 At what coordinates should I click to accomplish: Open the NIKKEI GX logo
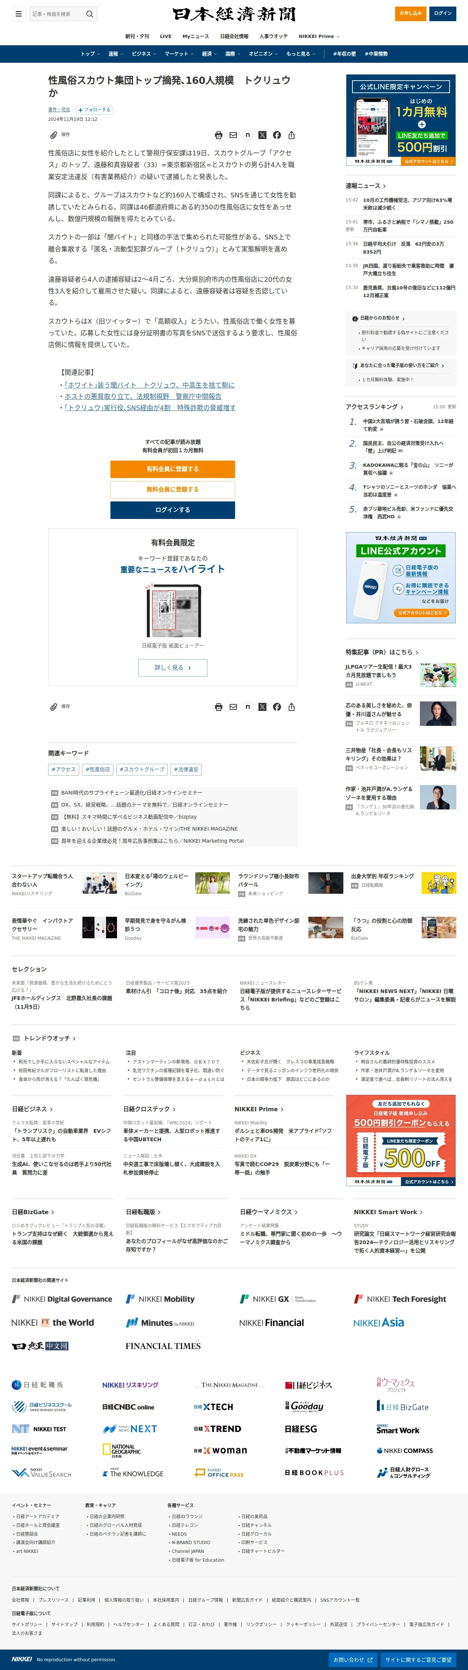(x=278, y=1299)
